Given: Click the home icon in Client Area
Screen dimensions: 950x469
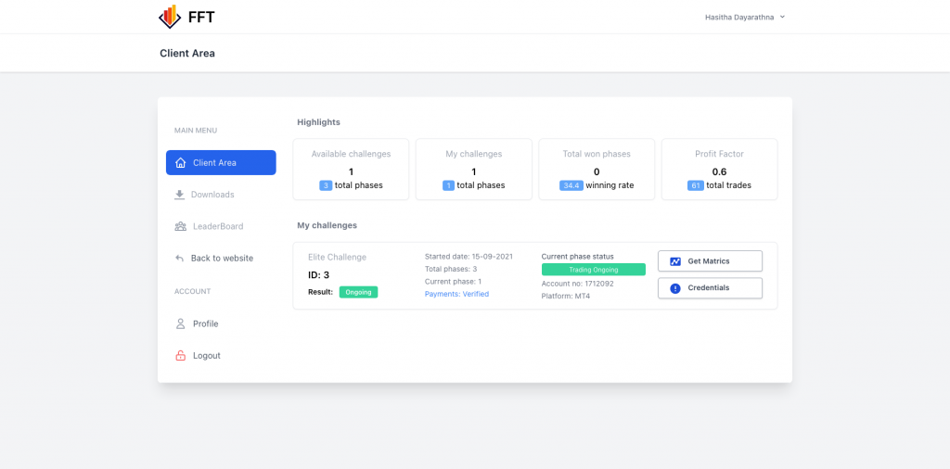Looking at the screenshot, I should point(180,163).
